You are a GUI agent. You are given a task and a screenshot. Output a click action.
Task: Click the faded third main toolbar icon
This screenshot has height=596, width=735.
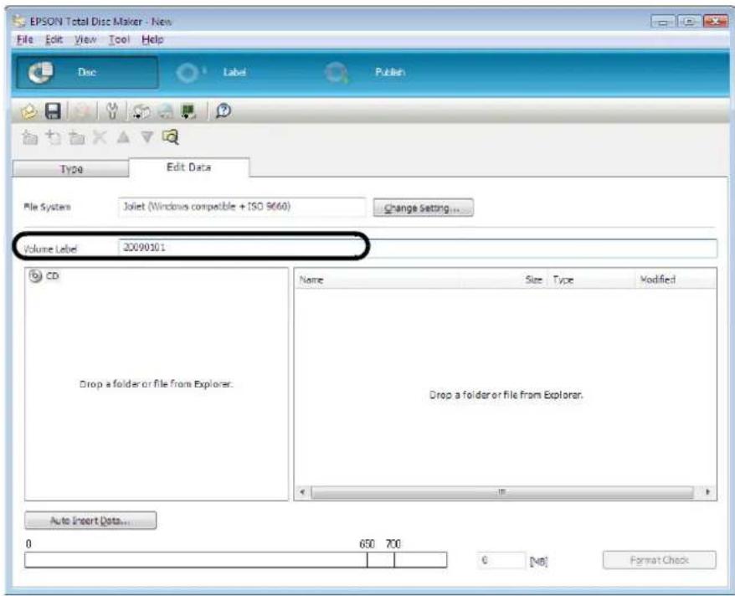click(x=81, y=111)
